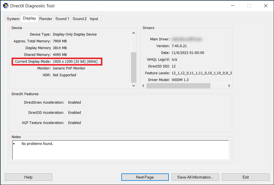Click the scroll-down arrow in the Device panel

(133, 85)
